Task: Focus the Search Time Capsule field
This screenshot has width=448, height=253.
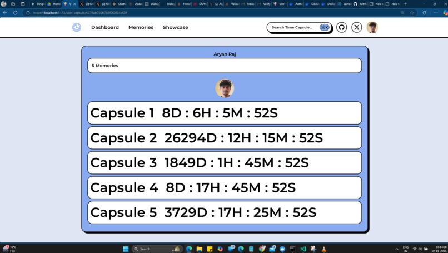Action: [299, 27]
